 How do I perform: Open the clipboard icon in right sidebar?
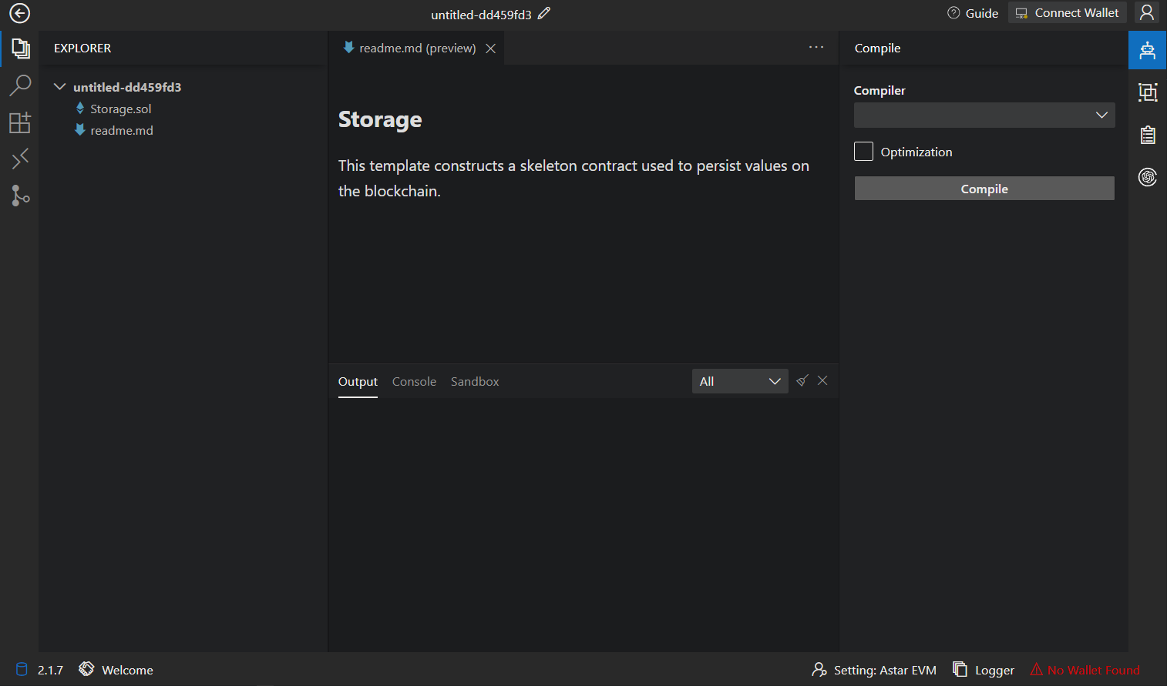click(x=1148, y=135)
